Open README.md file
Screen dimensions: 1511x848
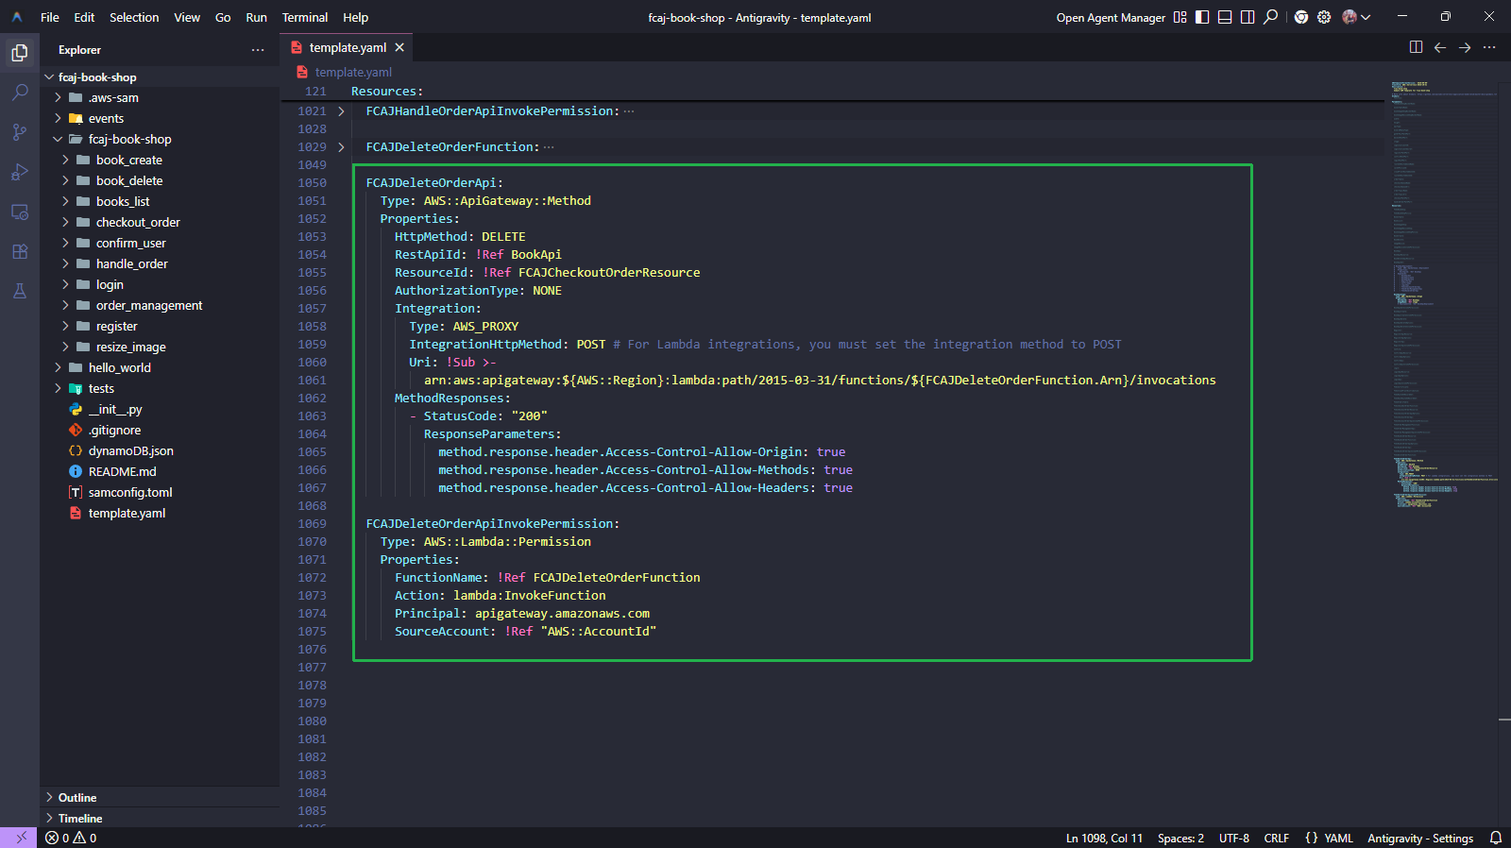pyautogui.click(x=160, y=472)
